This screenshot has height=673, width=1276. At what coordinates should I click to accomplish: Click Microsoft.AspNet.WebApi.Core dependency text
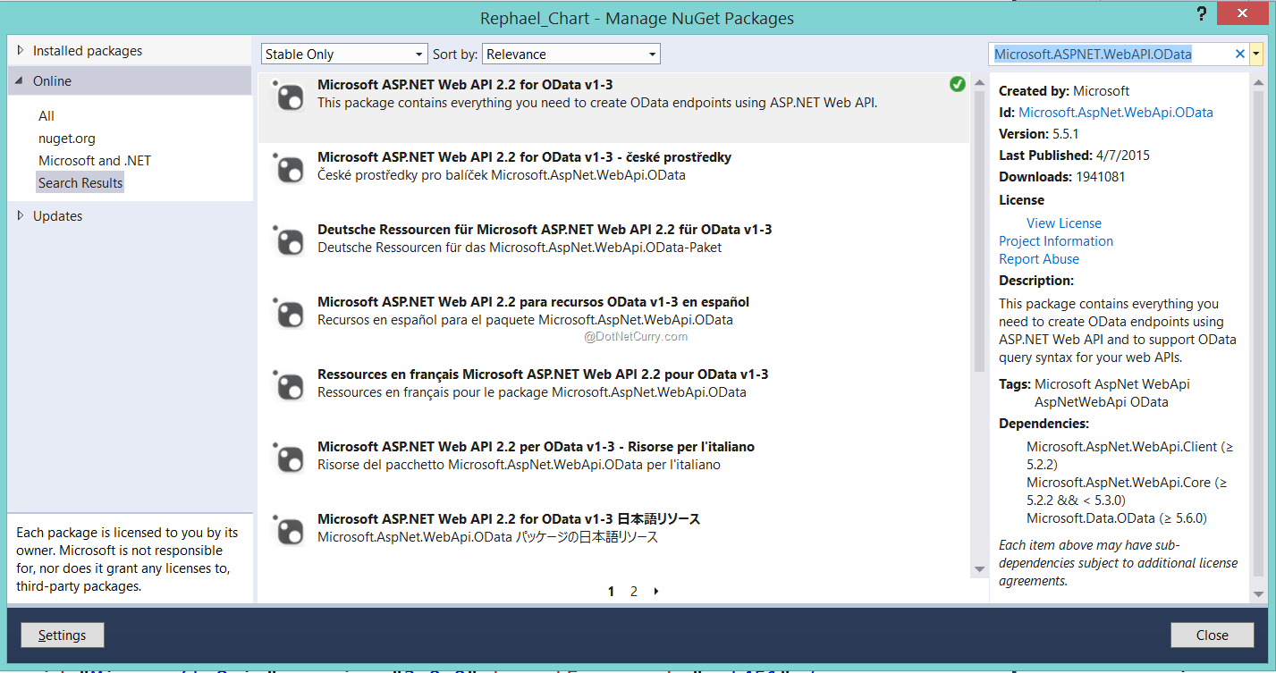(1127, 491)
